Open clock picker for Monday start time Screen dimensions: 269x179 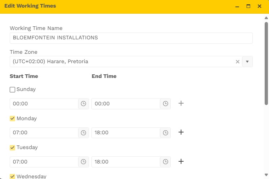click(x=84, y=133)
